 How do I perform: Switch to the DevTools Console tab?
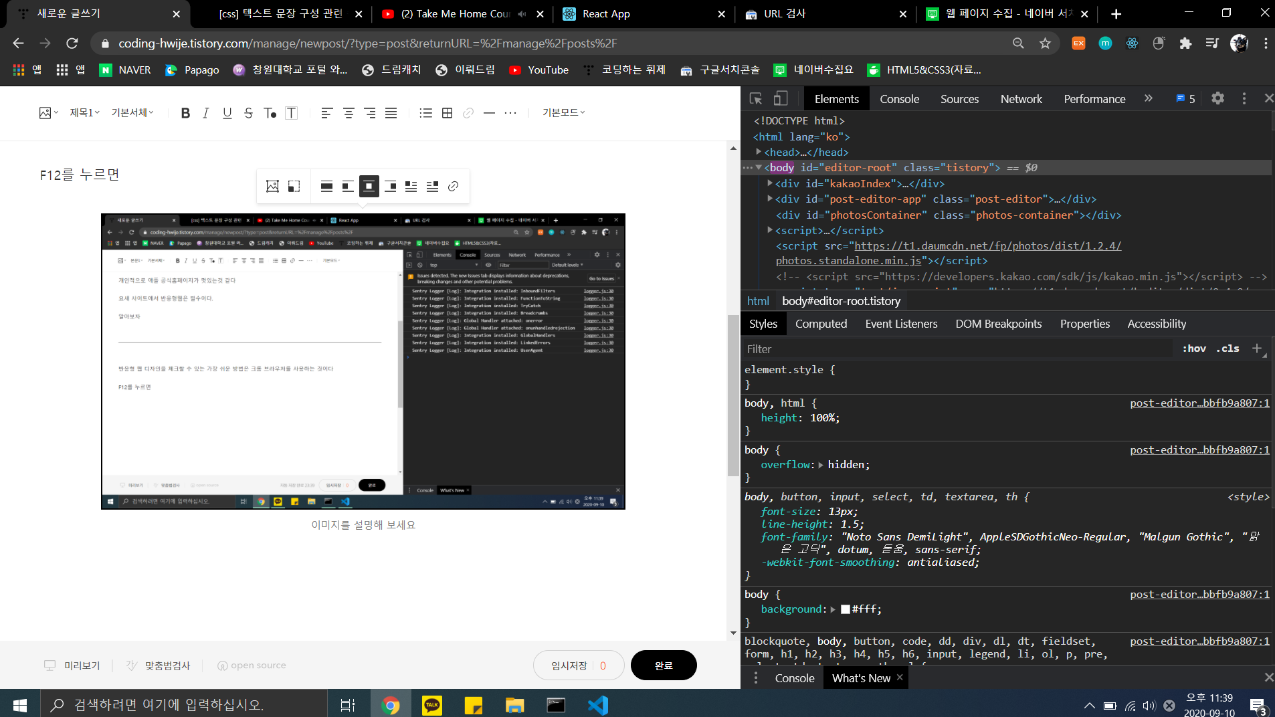point(899,99)
